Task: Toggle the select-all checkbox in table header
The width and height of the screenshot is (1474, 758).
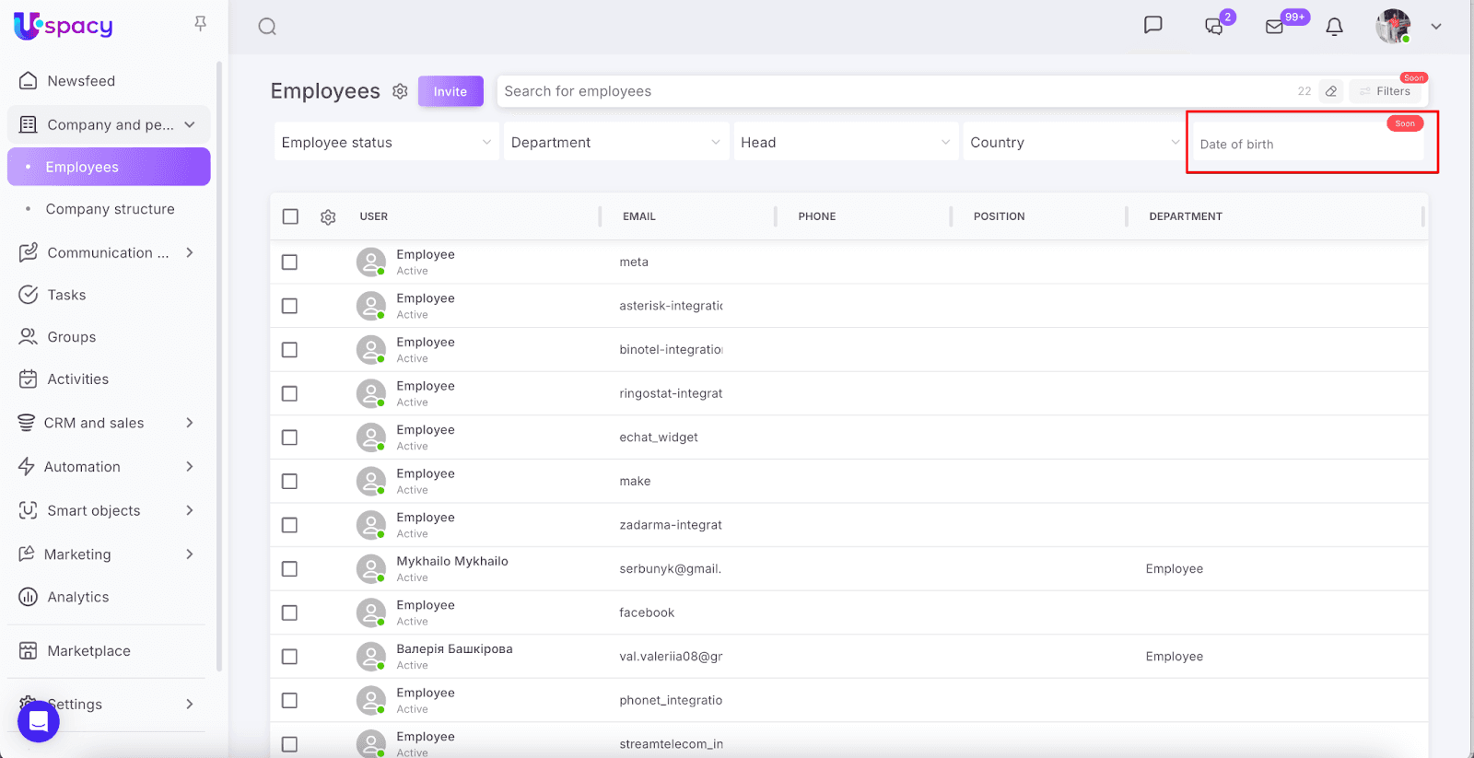Action: click(290, 216)
